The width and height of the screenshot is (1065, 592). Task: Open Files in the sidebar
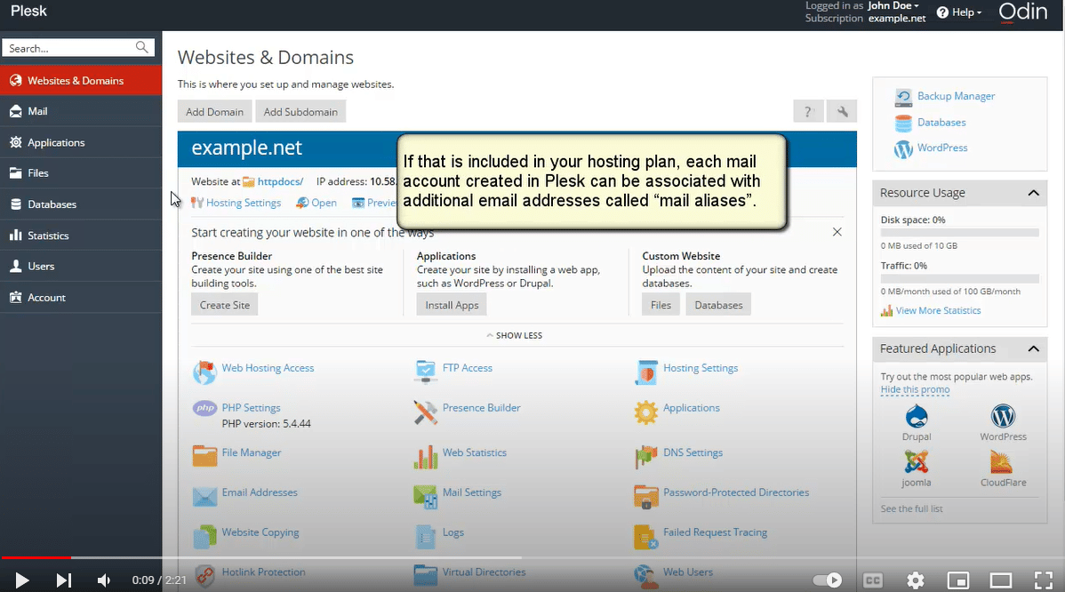click(81, 173)
